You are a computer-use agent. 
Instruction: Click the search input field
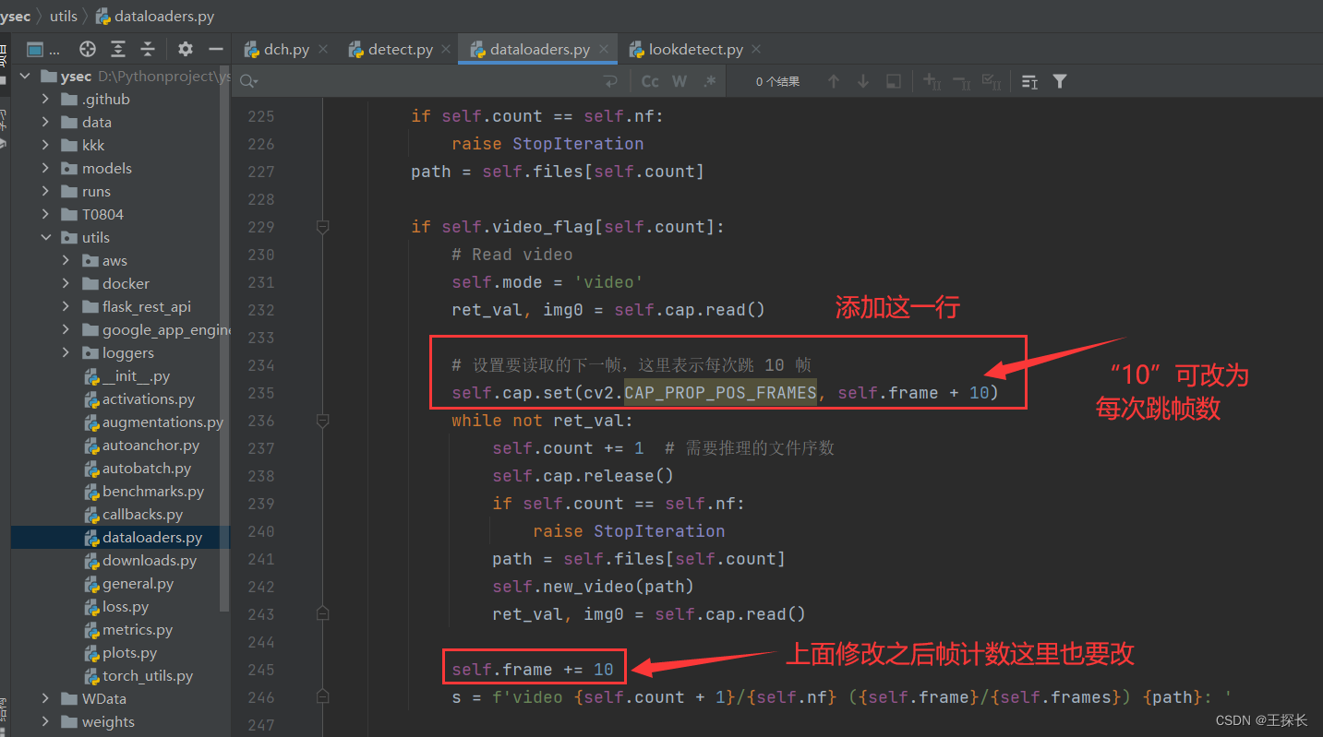coord(415,81)
